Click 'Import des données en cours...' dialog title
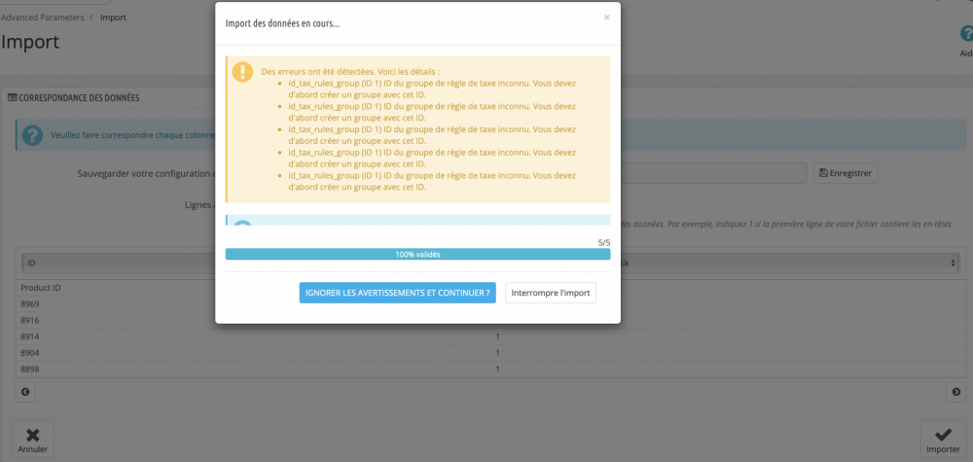Image resolution: width=973 pixels, height=462 pixels. 282,23
